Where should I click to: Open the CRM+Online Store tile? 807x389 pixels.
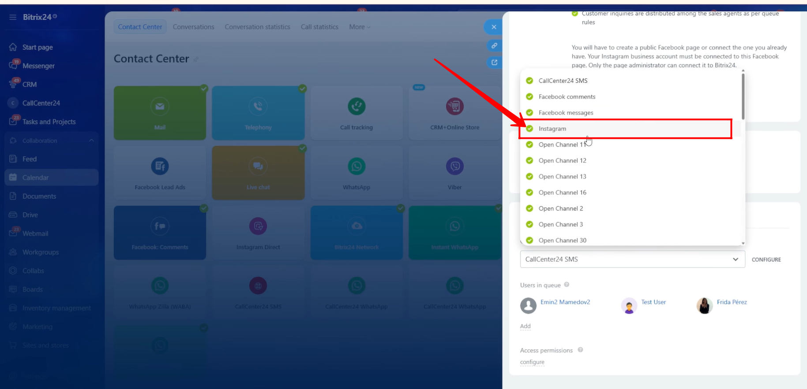click(x=454, y=113)
